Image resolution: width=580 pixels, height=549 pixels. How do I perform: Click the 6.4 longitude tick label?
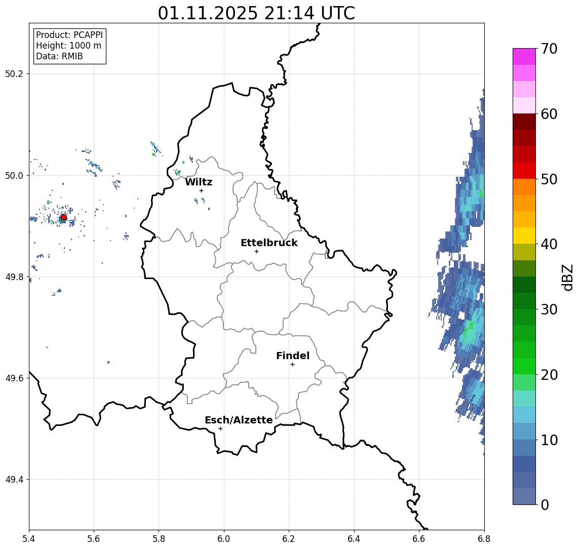(x=354, y=539)
